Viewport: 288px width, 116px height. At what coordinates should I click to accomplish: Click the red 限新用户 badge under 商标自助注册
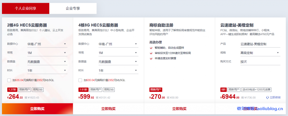click(x=156, y=90)
